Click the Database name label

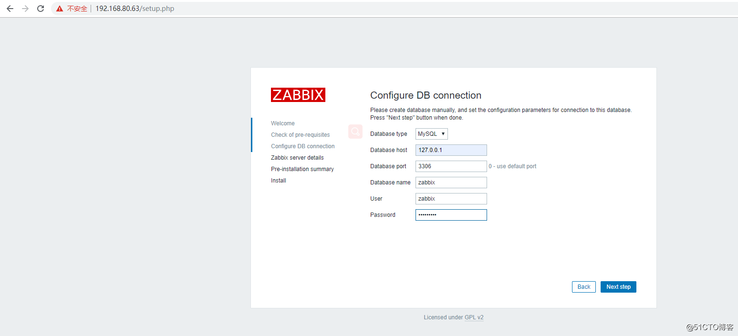coord(390,183)
